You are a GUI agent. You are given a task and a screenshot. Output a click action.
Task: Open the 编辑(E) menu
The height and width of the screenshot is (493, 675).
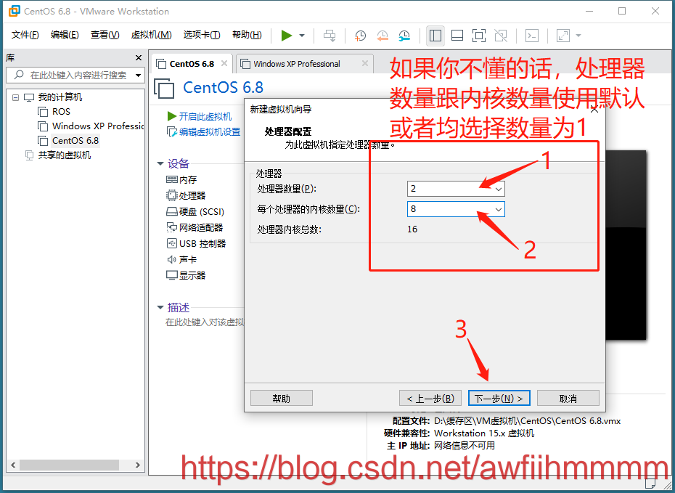coord(65,35)
